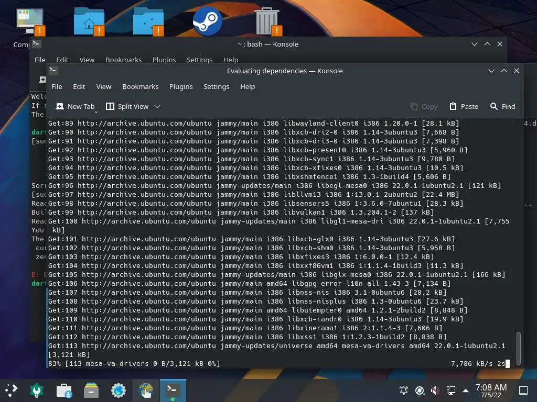Screen dimensions: 537x402
Task: Close the Evaluating dependencies Konsole window
Action: click(517, 71)
